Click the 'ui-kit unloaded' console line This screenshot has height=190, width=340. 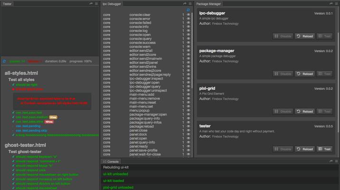220,174
